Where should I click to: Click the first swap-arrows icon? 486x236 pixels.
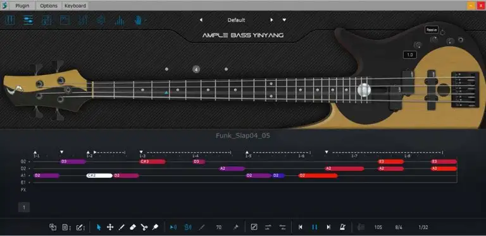pos(268,227)
